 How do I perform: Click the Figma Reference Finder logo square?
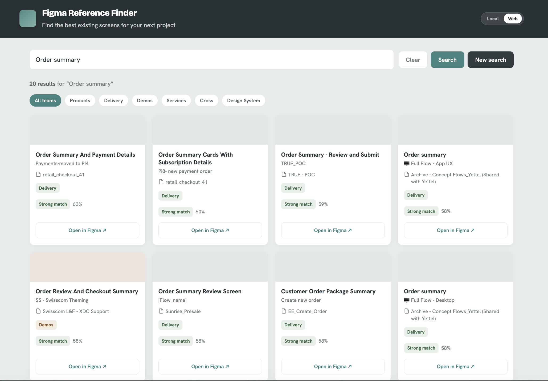coord(28,18)
